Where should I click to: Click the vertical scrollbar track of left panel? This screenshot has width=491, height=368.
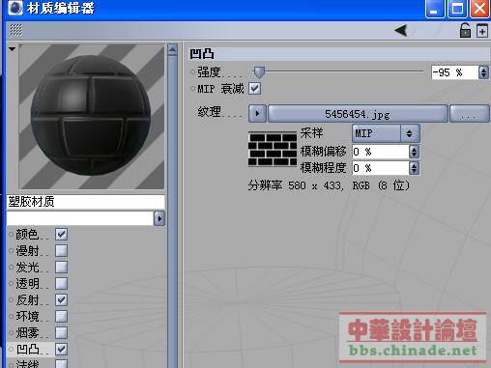[x=172, y=212]
